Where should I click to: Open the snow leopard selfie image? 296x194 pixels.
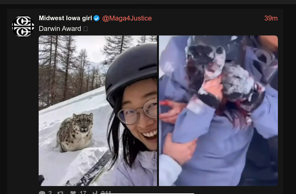[98, 111]
